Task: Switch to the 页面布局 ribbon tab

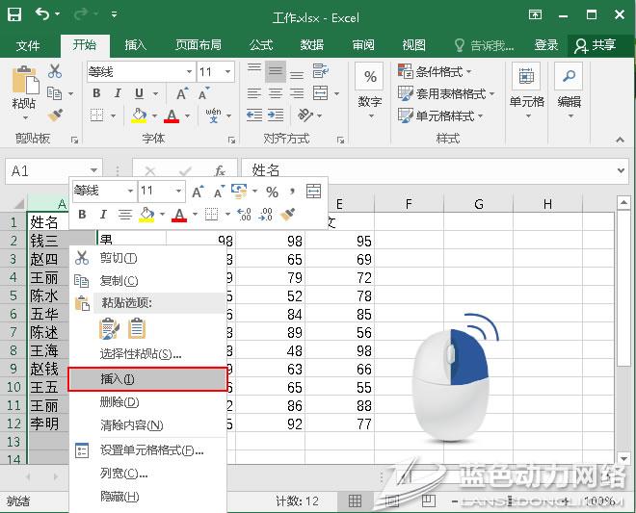Action: (x=198, y=45)
